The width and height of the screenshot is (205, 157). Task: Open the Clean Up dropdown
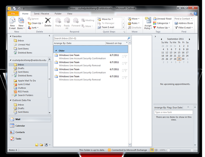[x=35, y=23]
